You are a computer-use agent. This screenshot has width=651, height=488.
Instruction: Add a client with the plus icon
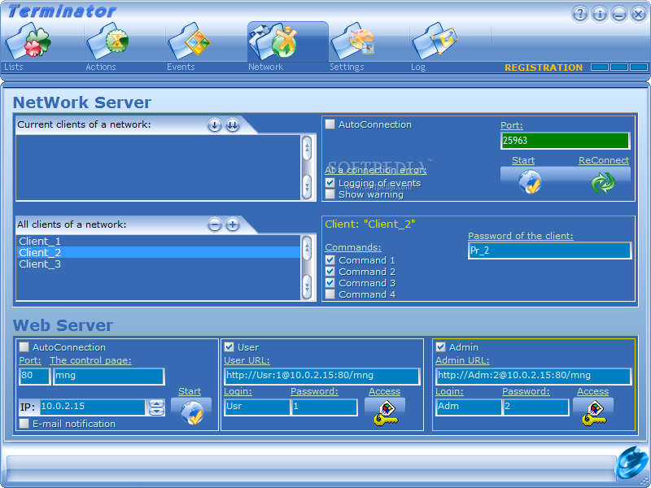[233, 225]
